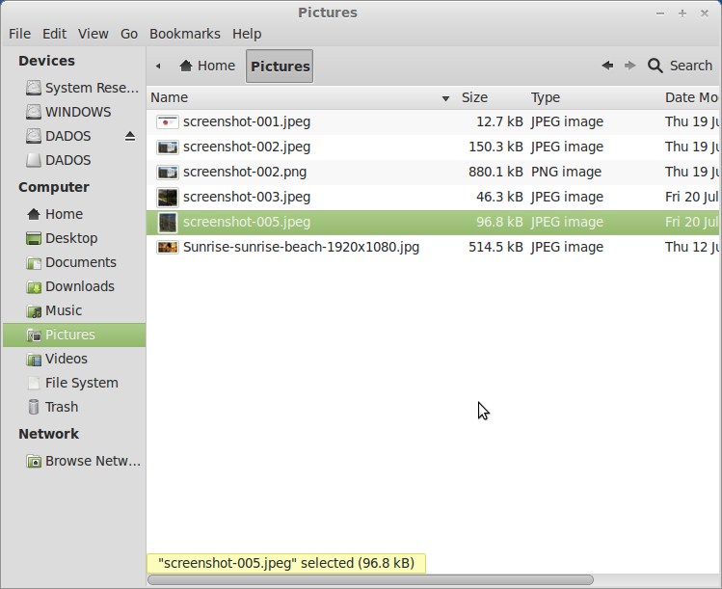Go back with the back arrow icon
This screenshot has height=589, width=722.
607,66
